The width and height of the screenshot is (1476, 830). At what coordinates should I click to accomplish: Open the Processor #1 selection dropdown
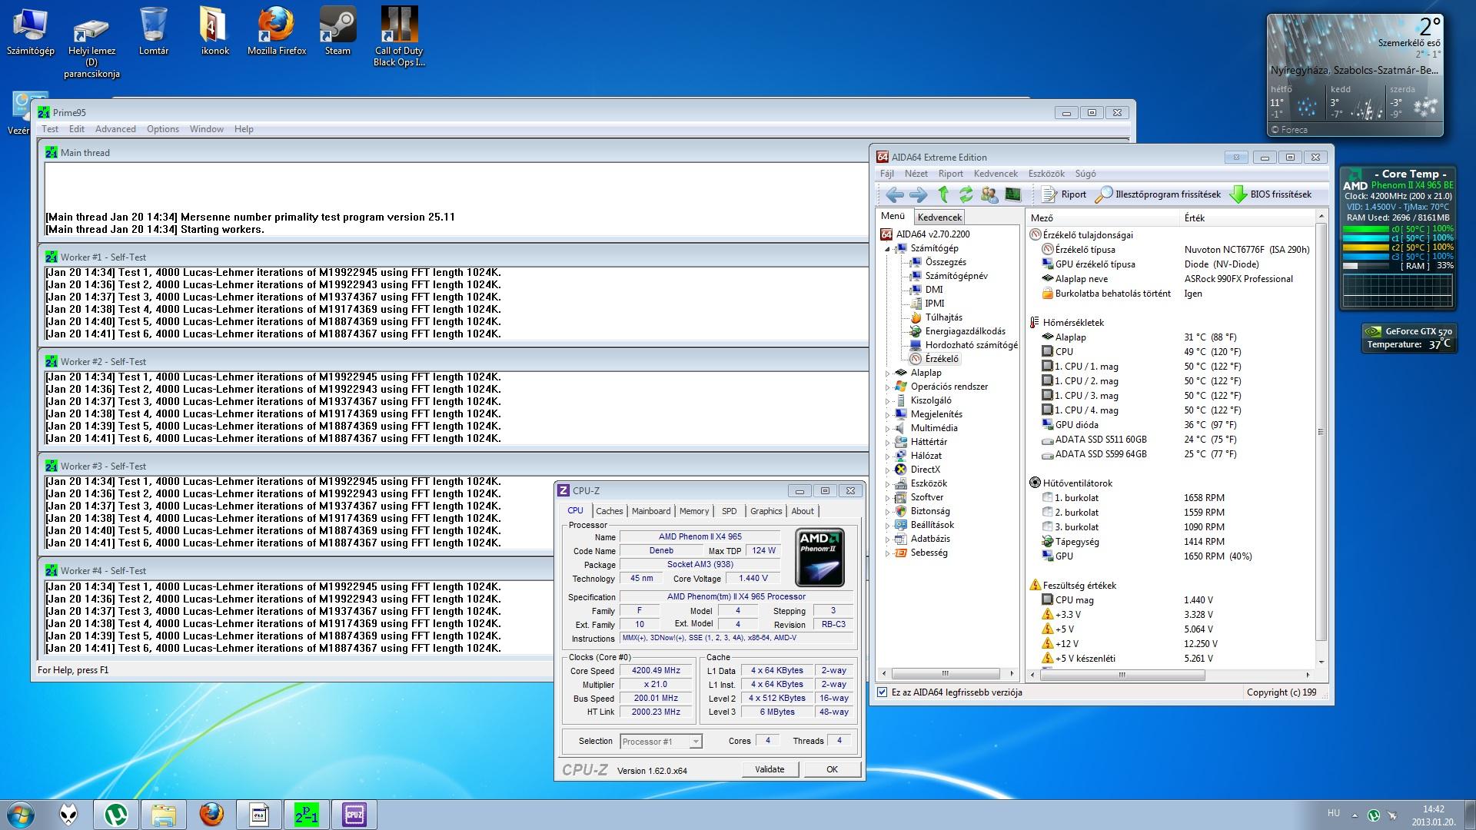pyautogui.click(x=661, y=742)
